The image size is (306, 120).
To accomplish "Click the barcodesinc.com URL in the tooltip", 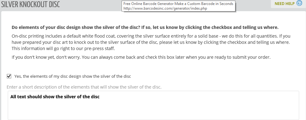I will point(165,8).
